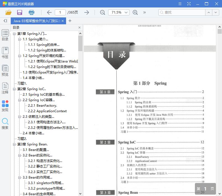
Task: Open the 发现 discover sidebar panel
Action: coord(5,106)
